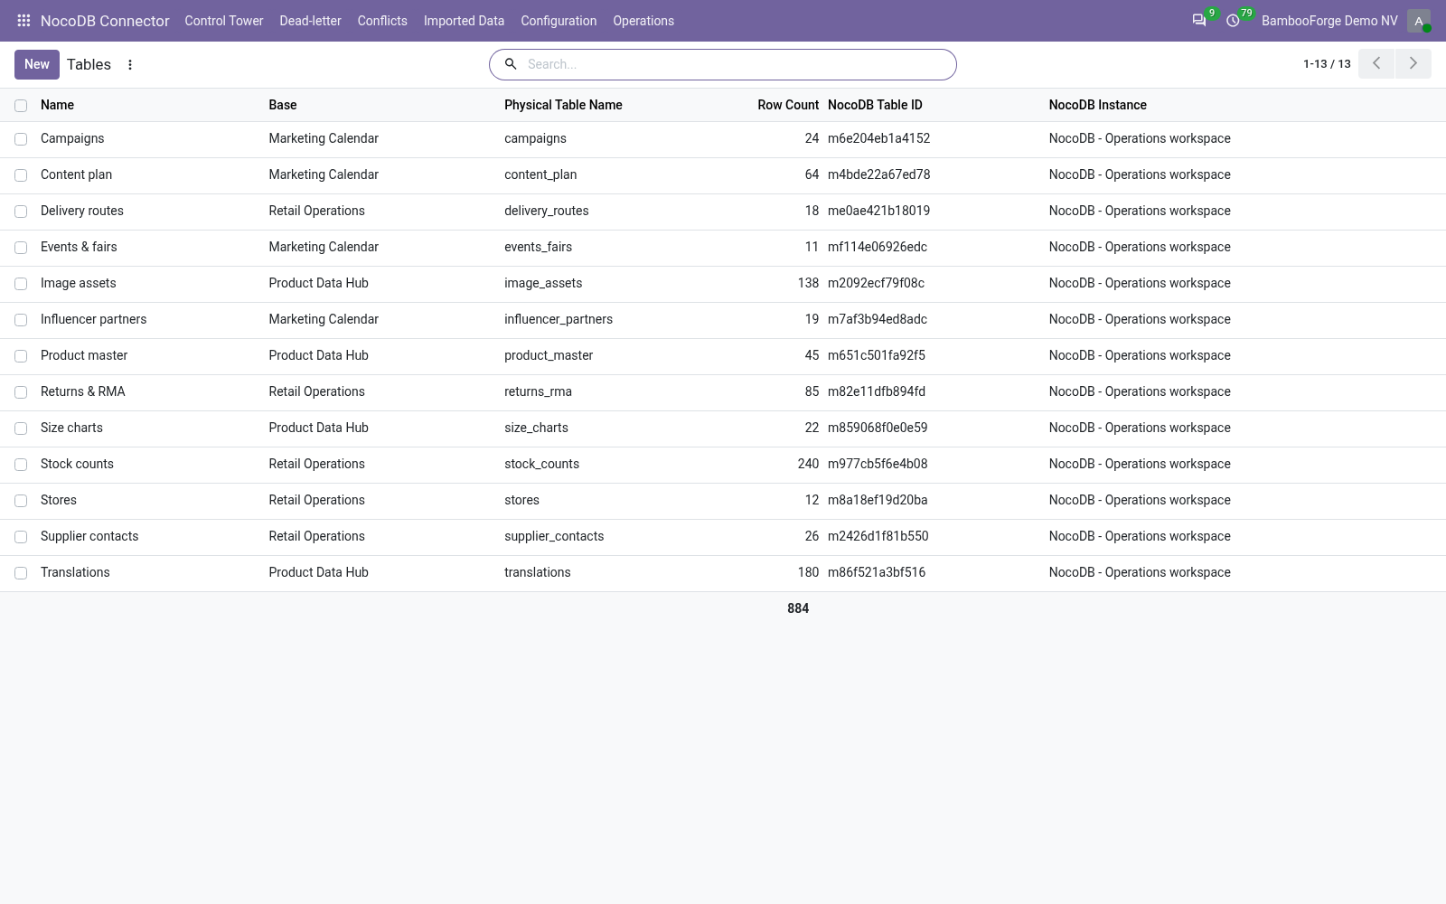The width and height of the screenshot is (1446, 904).
Task: Open the conversations messages icon
Action: pyautogui.click(x=1199, y=20)
